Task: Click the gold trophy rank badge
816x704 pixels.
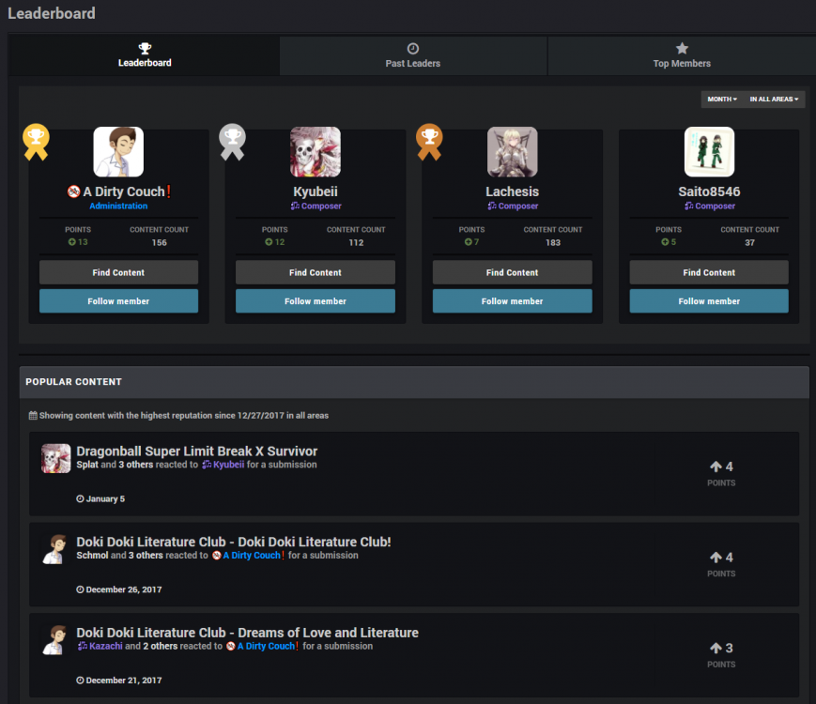Action: (x=36, y=141)
